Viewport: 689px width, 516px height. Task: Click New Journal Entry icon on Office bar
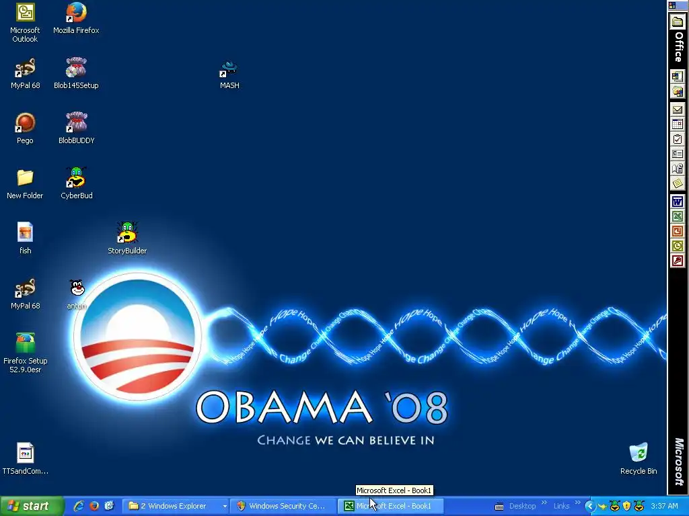pyautogui.click(x=677, y=169)
